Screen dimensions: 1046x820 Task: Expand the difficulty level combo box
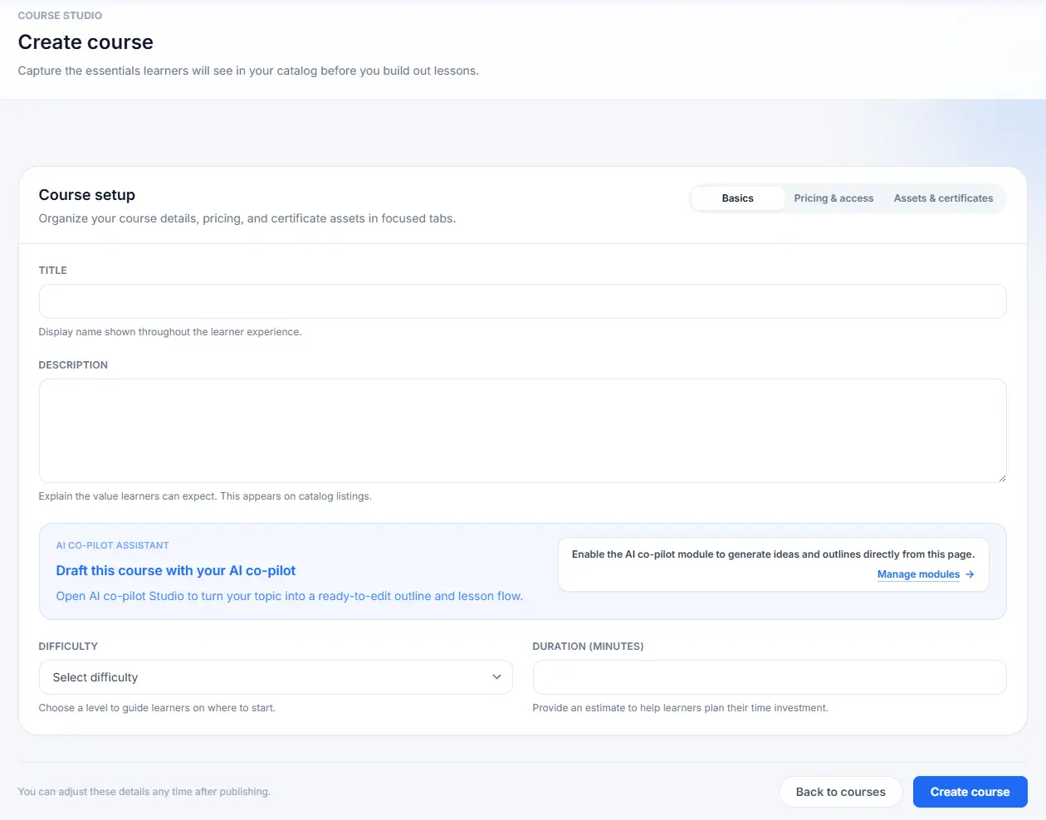276,677
